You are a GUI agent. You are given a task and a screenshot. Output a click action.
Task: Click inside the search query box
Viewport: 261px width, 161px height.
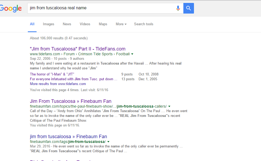(x=101, y=8)
